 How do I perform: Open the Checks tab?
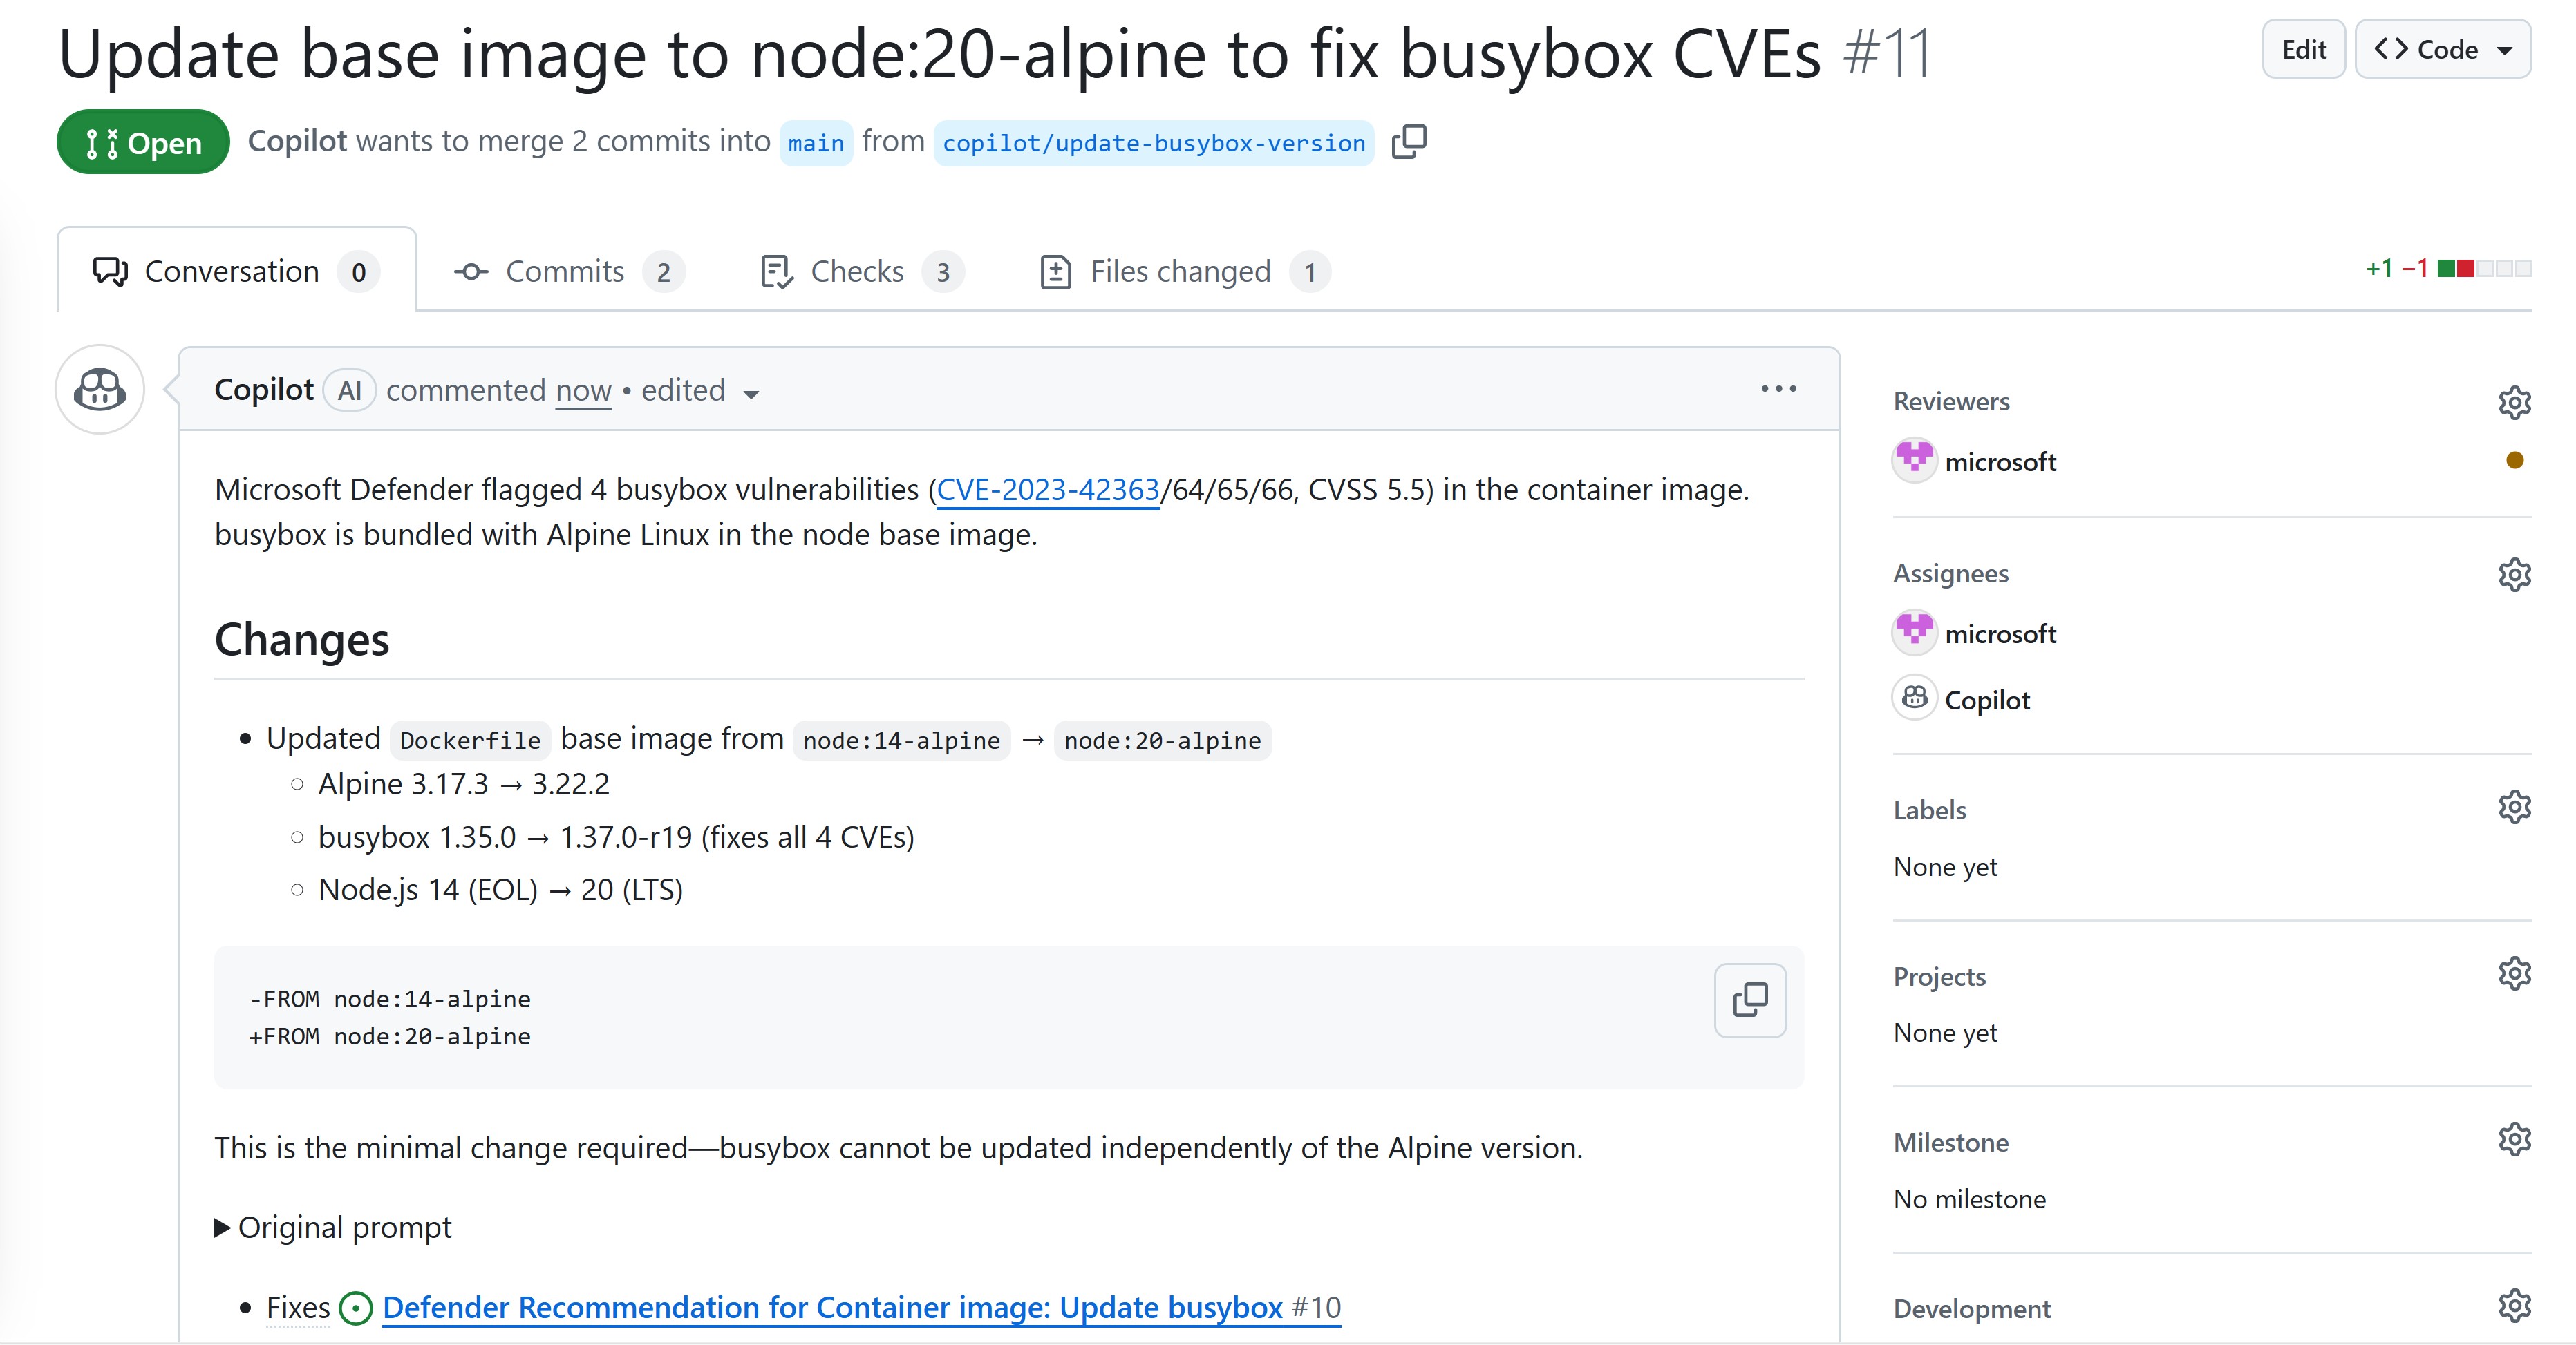pyautogui.click(x=858, y=271)
